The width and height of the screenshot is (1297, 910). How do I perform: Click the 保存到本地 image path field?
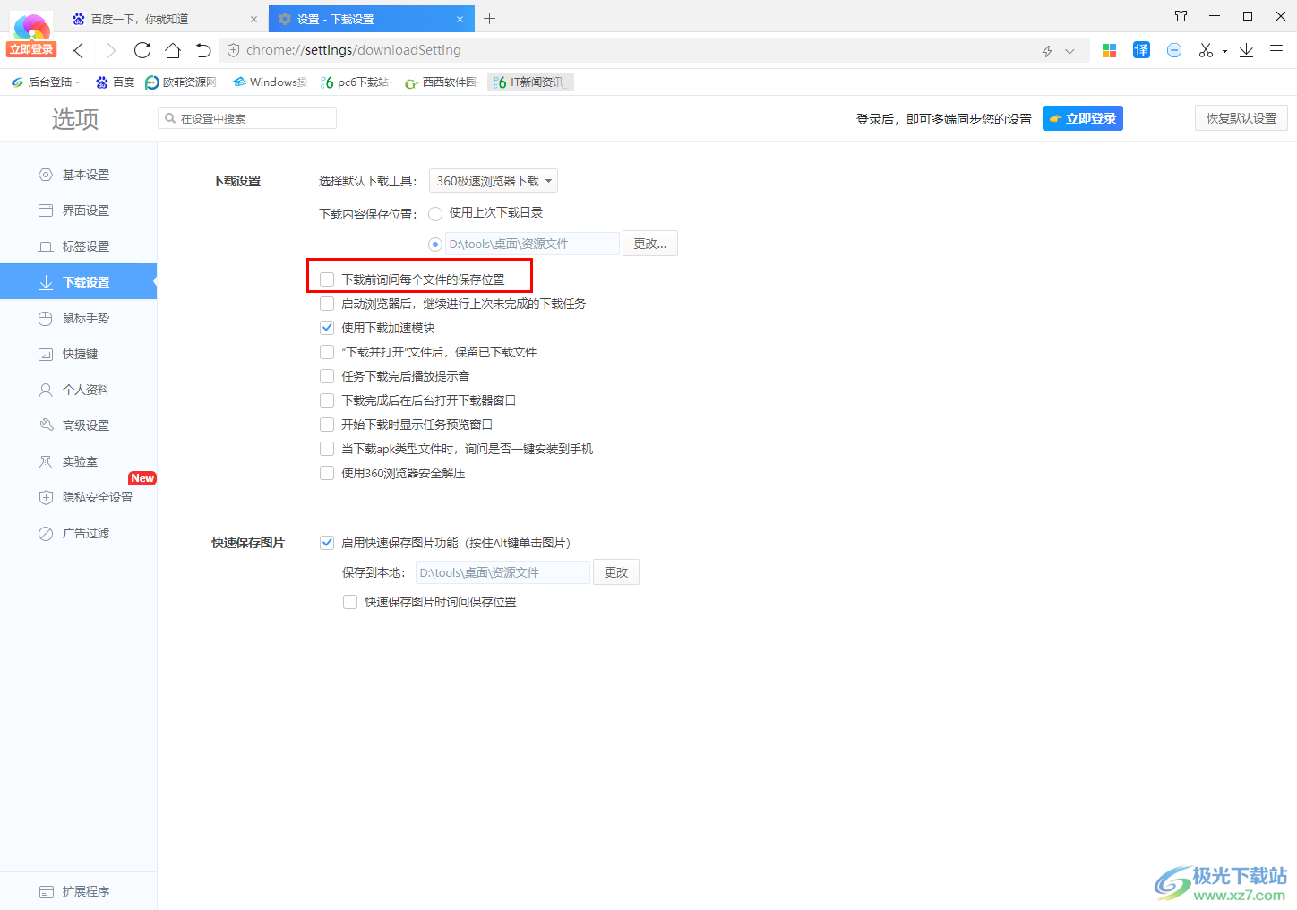click(x=503, y=572)
